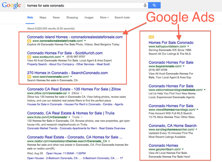Click the blue magnifier search button

tap(154, 6)
